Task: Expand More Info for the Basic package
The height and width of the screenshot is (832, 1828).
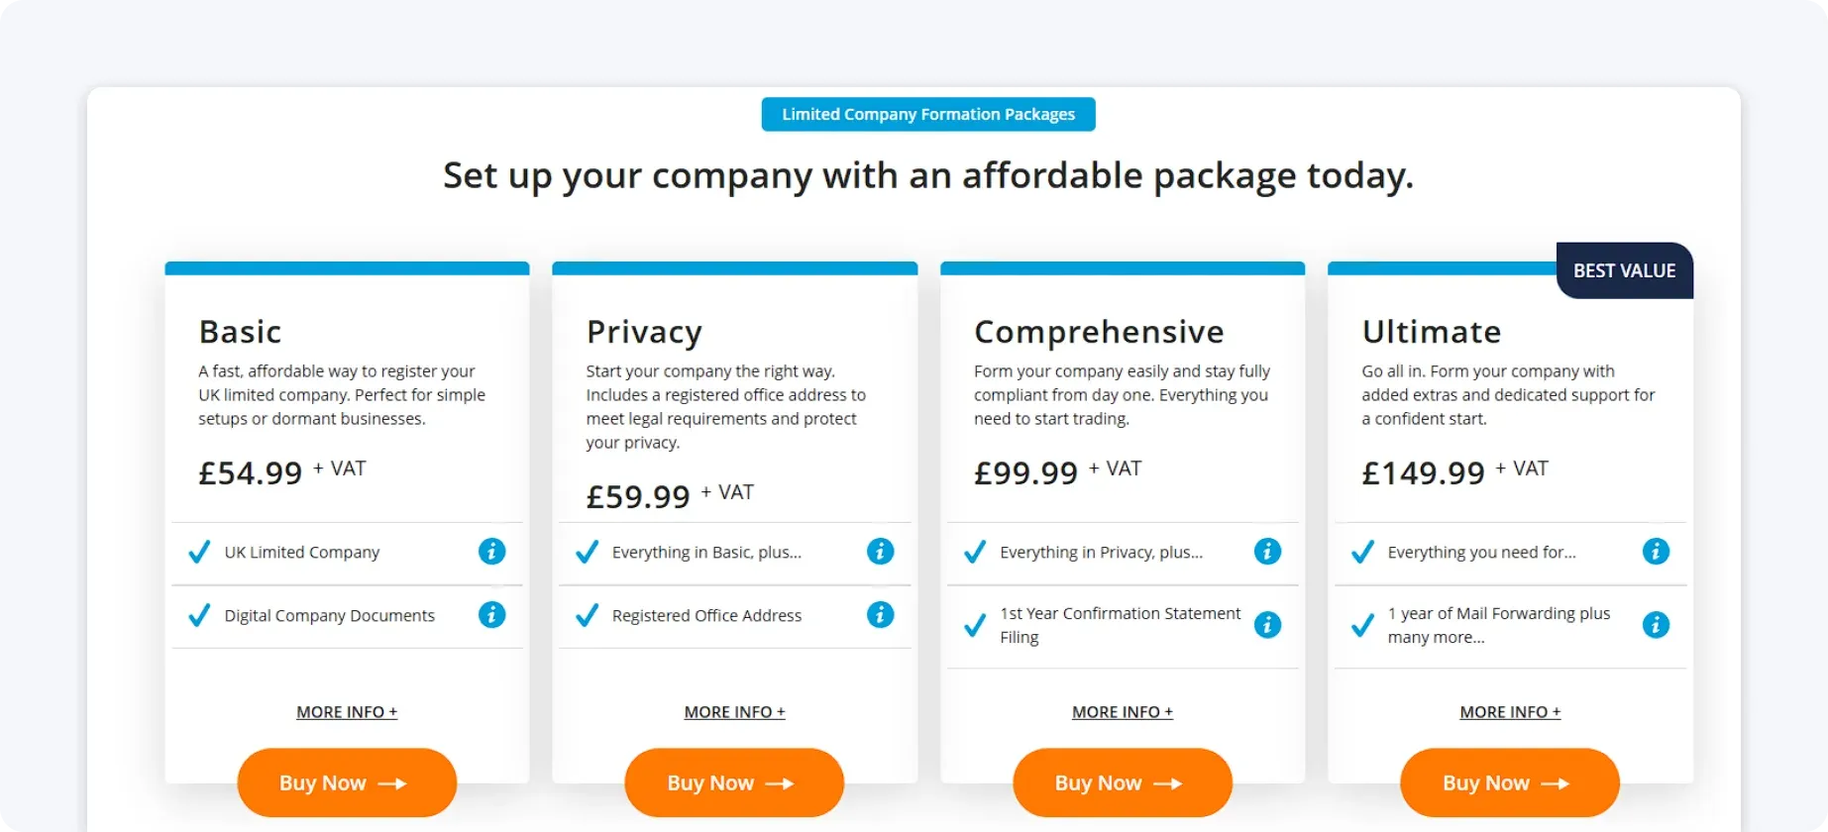Action: [347, 711]
